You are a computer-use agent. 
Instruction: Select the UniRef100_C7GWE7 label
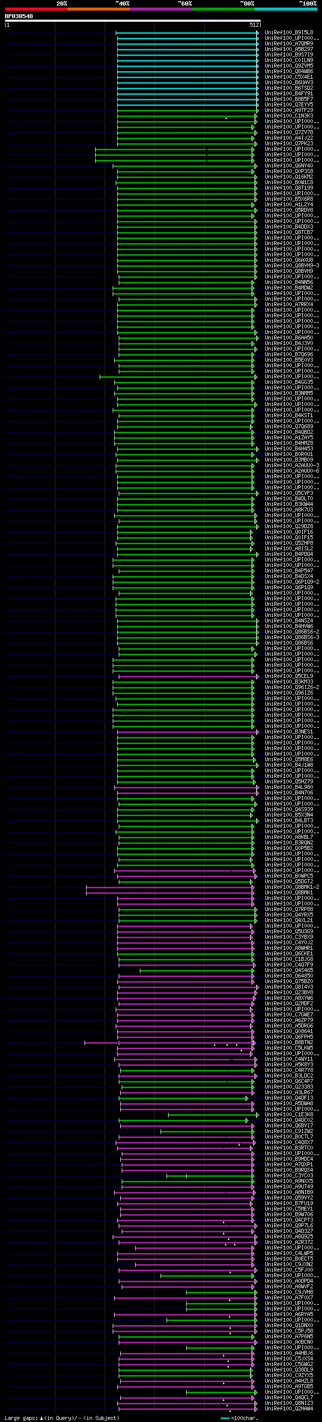point(289,1014)
